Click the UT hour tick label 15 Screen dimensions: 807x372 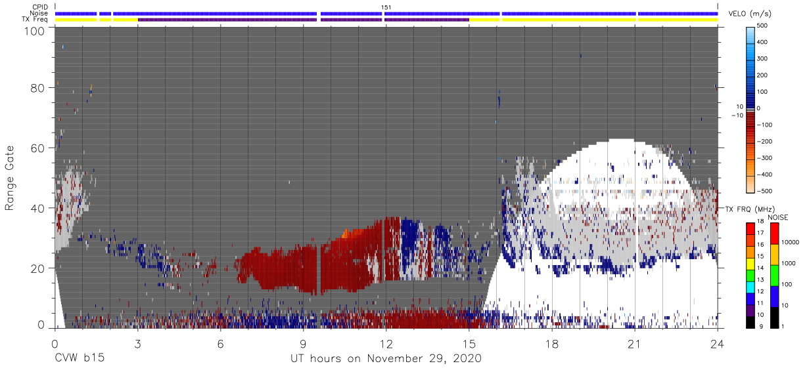coord(469,343)
